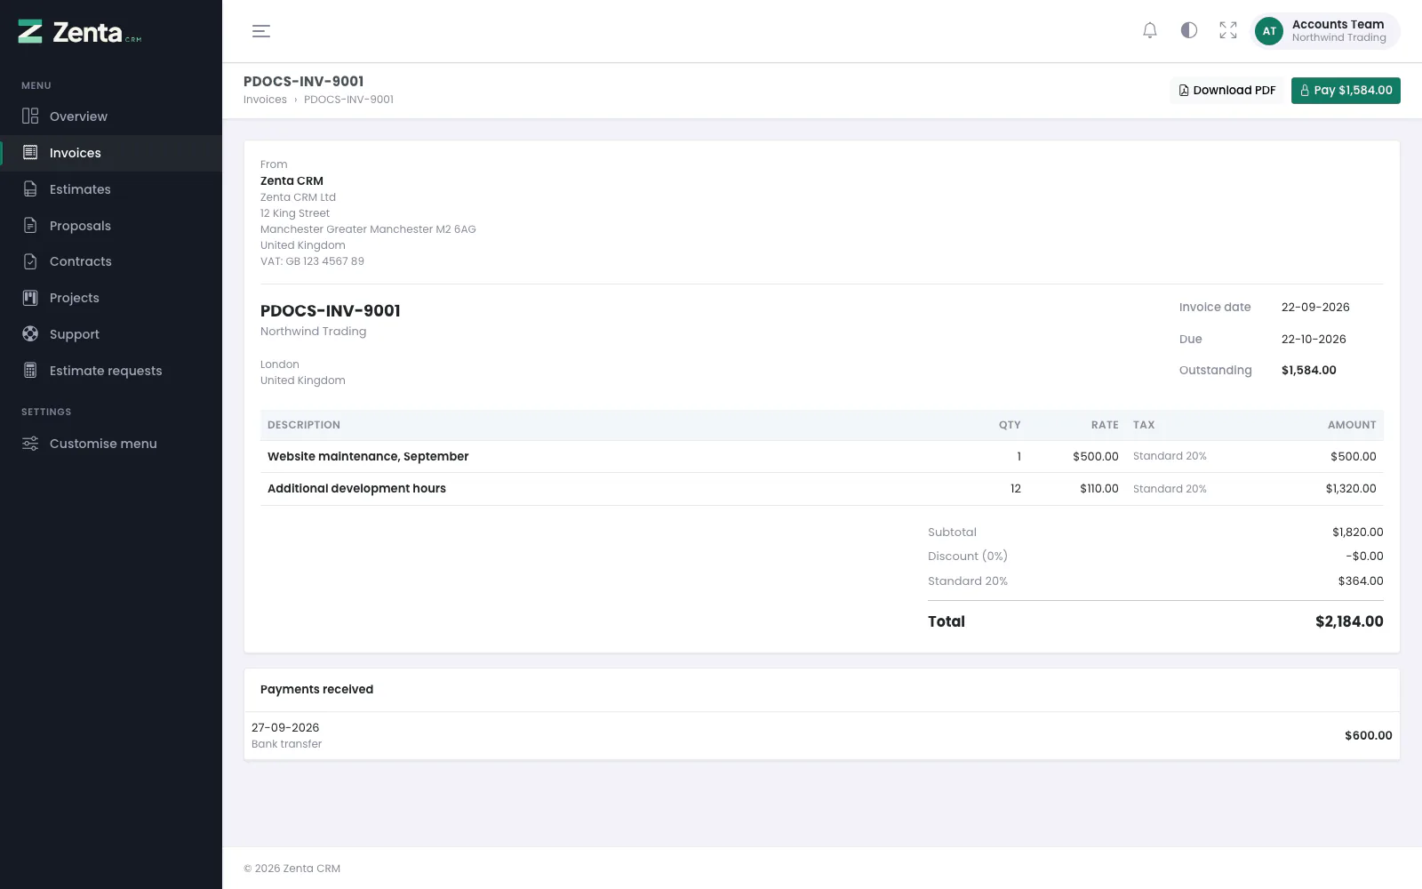Open Customise menu settings

click(x=111, y=444)
